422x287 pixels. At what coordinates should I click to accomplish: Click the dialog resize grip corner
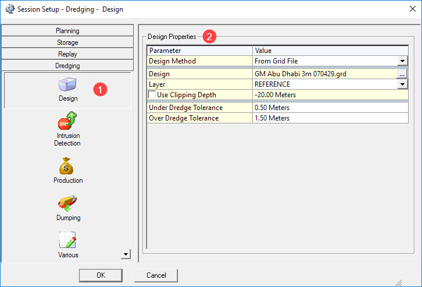[x=399, y=282]
